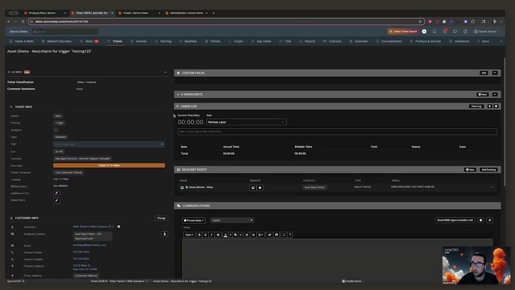Click the orange Due Date bar
This screenshot has height=290, width=515.
[x=109, y=165]
